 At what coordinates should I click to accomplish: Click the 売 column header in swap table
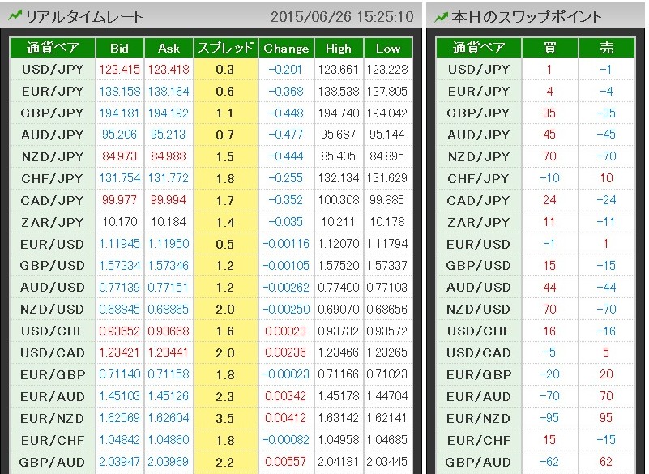606,48
